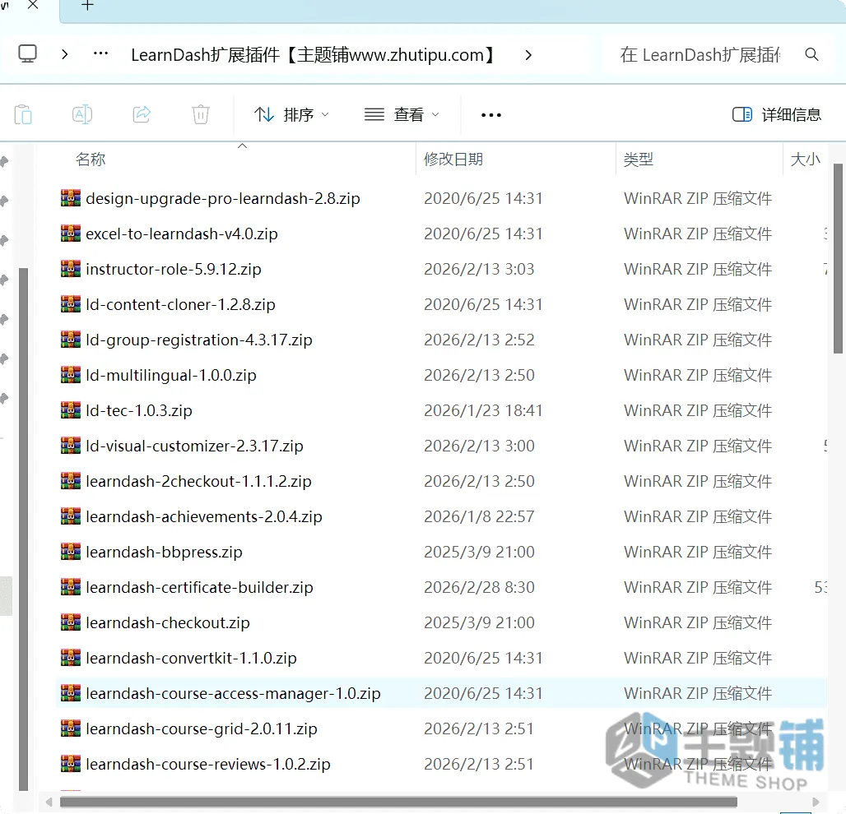Expand chevron next to This PC icon
The height and width of the screenshot is (814, 846).
point(65,54)
